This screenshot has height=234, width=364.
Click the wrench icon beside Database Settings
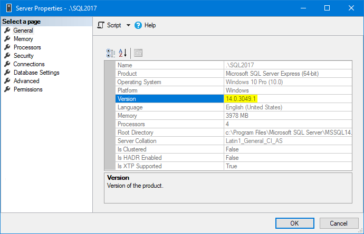point(7,73)
